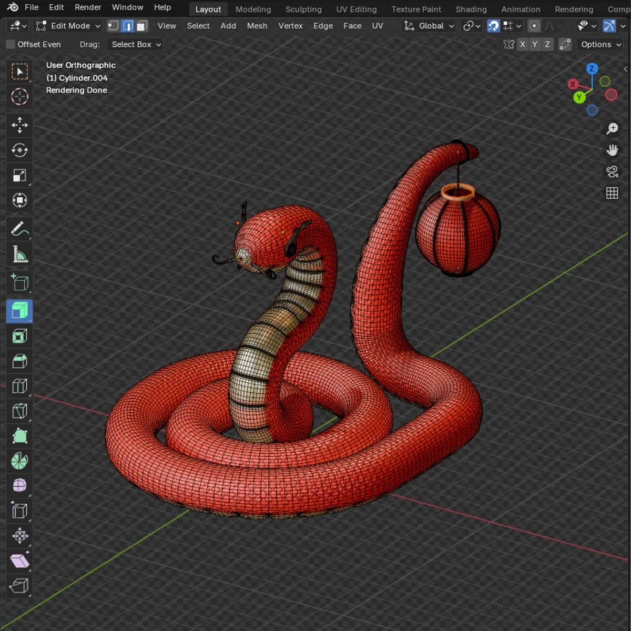Open the Edit Mode dropdown

[68, 26]
